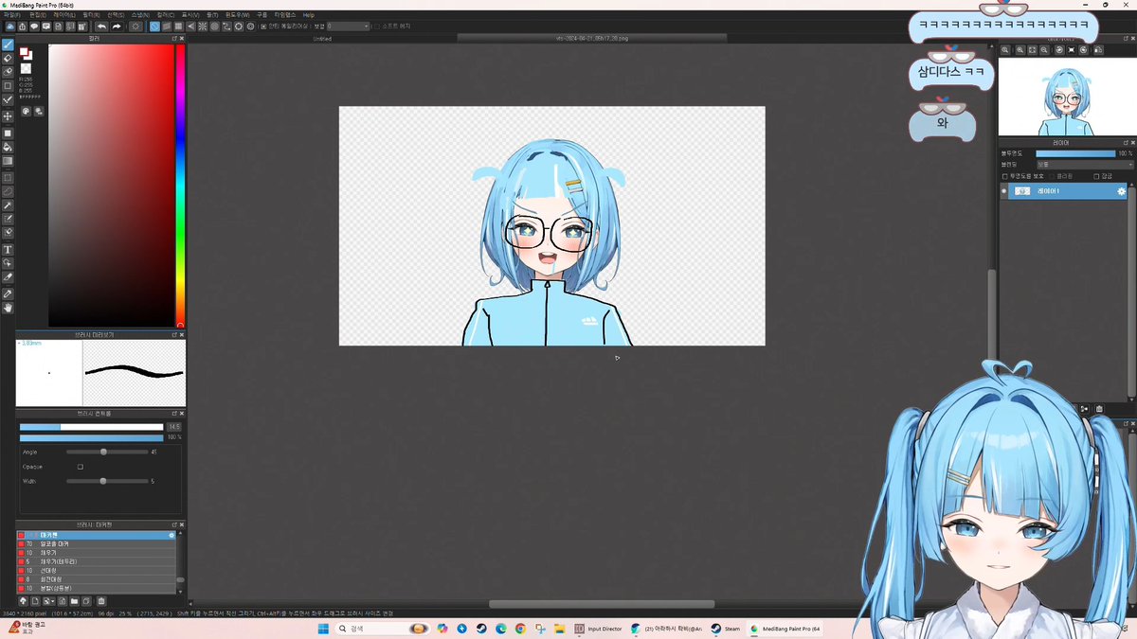Open Input Director from the taskbar
Viewport: 1137px width, 639px height.
[598, 629]
